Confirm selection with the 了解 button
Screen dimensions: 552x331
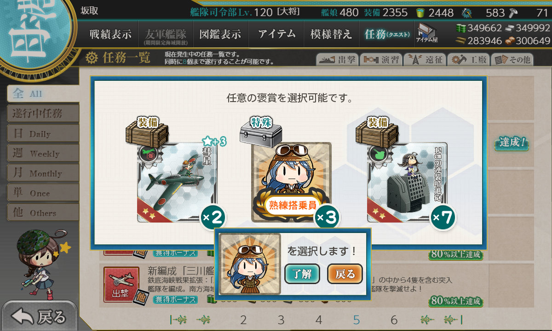pos(302,274)
